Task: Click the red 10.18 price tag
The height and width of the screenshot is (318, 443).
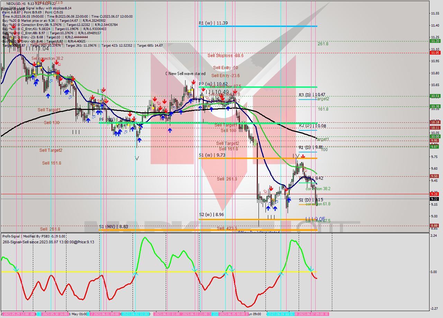Action: coord(435,122)
